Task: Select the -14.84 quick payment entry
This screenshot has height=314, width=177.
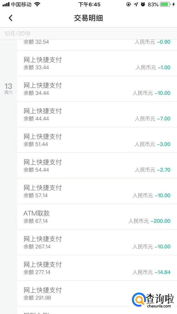Action: coord(97,268)
